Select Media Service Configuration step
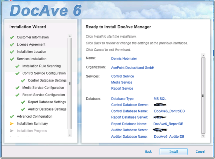Image resolution: width=215 pixels, height=159 pixels. [x=43, y=88]
